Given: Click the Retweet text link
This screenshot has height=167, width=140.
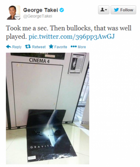Looking at the screenshot, I should tap(39, 47).
